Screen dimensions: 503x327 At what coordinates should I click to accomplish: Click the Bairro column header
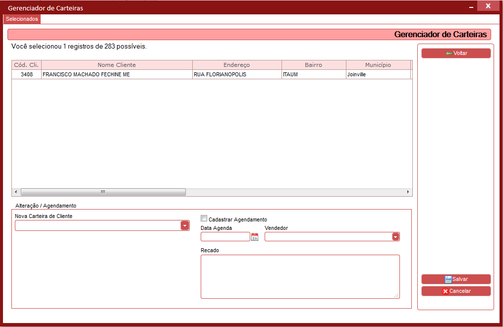(x=314, y=65)
